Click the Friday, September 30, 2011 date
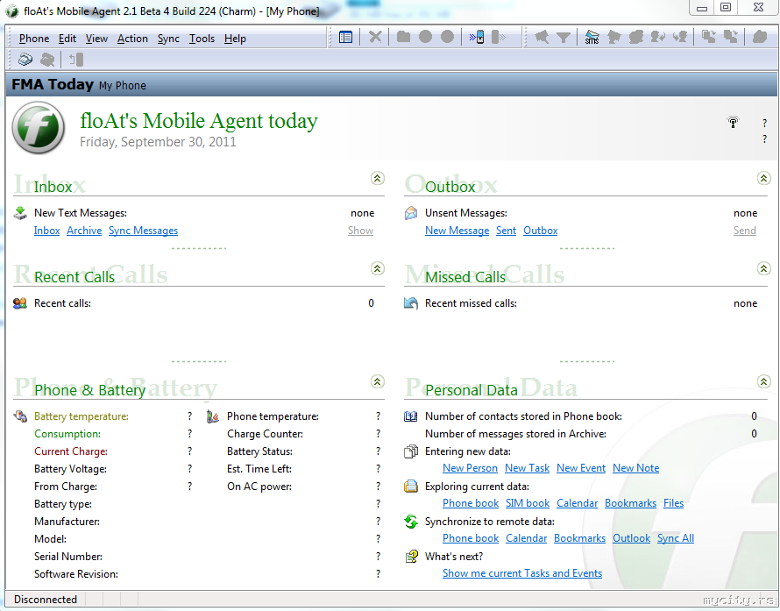This screenshot has height=611, width=780. (158, 142)
